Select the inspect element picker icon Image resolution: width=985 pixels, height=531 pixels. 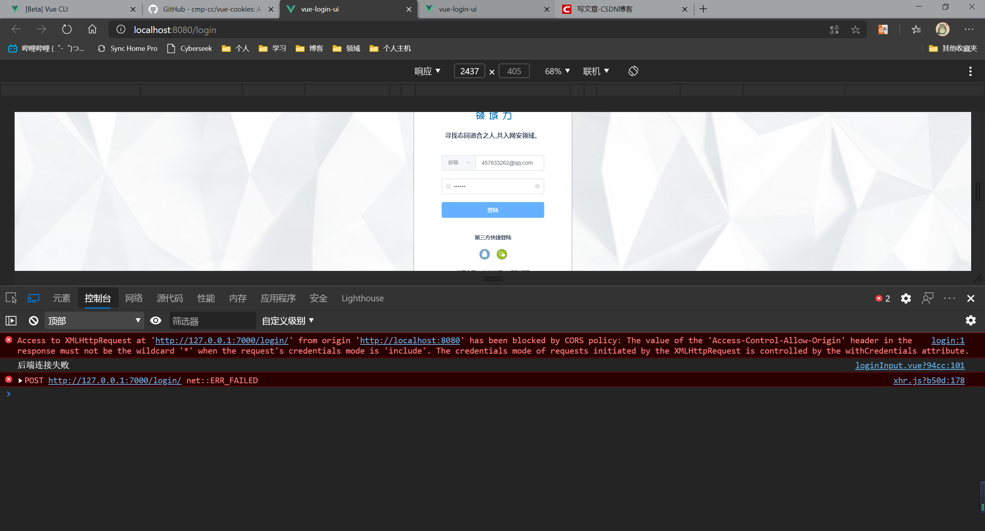[11, 298]
